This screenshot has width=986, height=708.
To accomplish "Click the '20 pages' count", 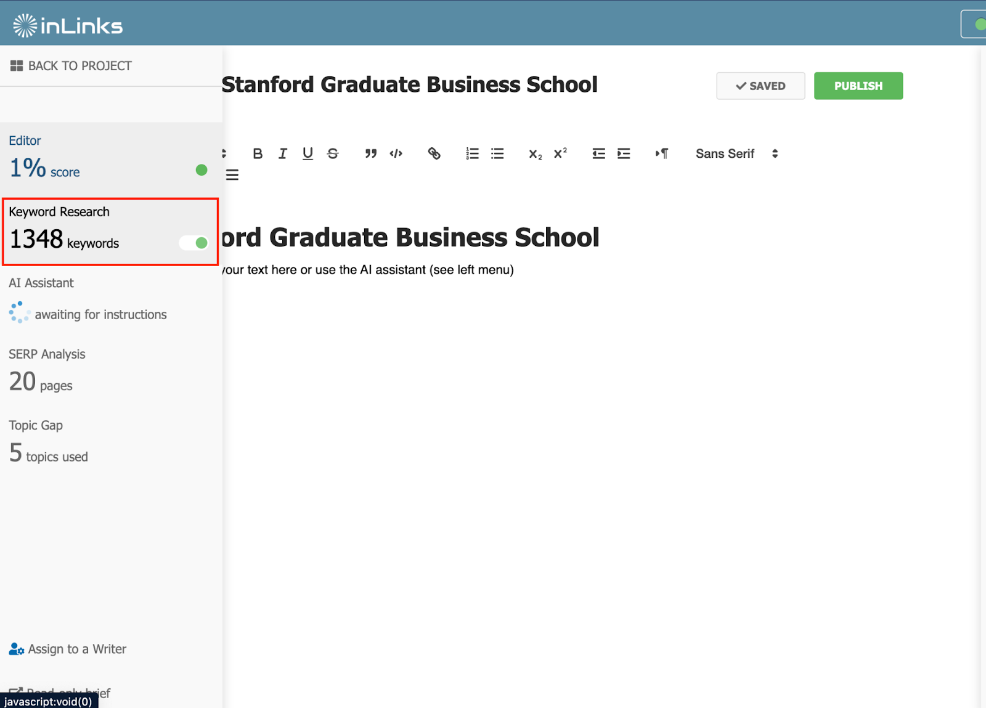I will coord(41,382).
